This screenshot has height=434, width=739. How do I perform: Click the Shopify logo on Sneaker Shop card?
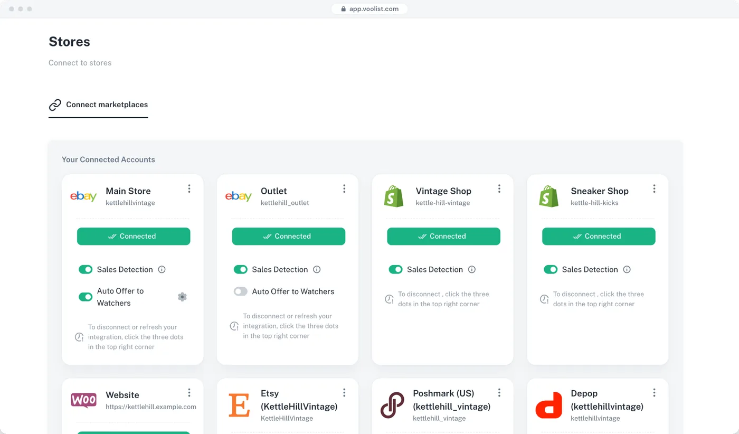point(549,196)
